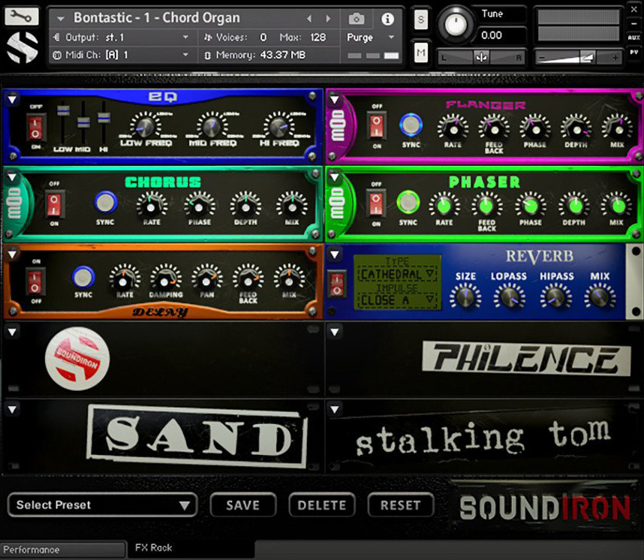
Task: Click the Flanger Feedback knob
Action: (494, 128)
